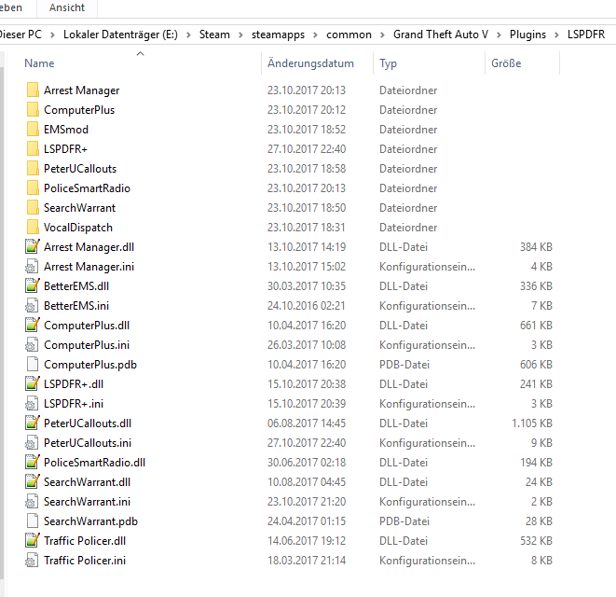
Task: Click the '661 KB' size of ComputerPlus.dll
Action: click(x=536, y=326)
